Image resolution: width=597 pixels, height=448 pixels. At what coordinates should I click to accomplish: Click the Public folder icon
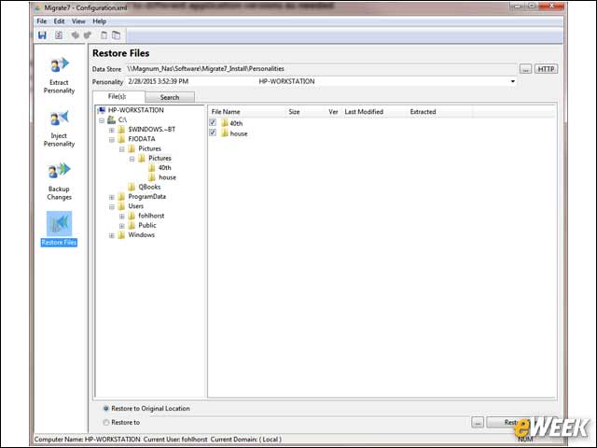132,226
